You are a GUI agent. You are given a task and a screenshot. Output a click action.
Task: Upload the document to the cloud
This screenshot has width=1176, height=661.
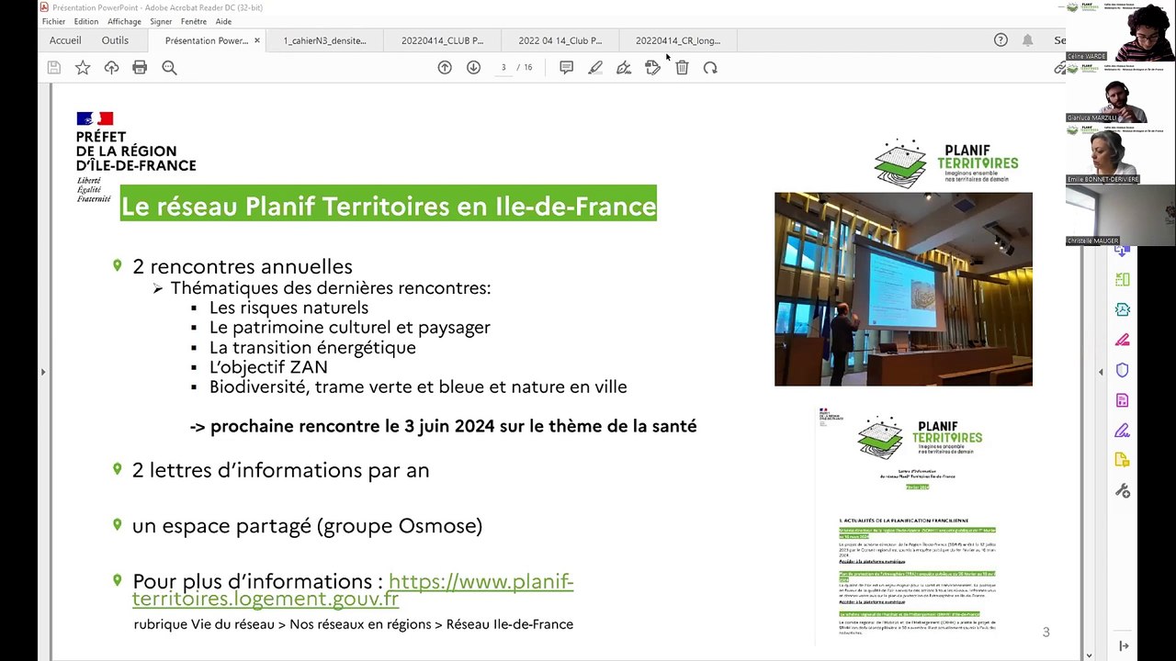point(111,67)
